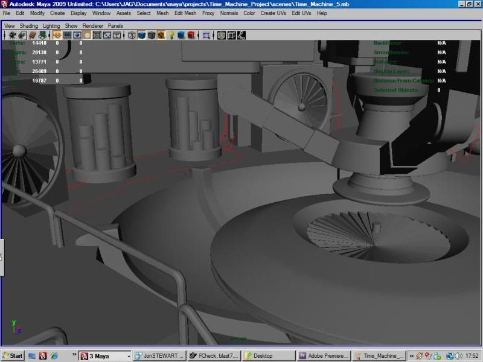Open Internet Explorer from Quick Launch
Image resolution: width=483 pixels, height=362 pixels.
click(54, 356)
